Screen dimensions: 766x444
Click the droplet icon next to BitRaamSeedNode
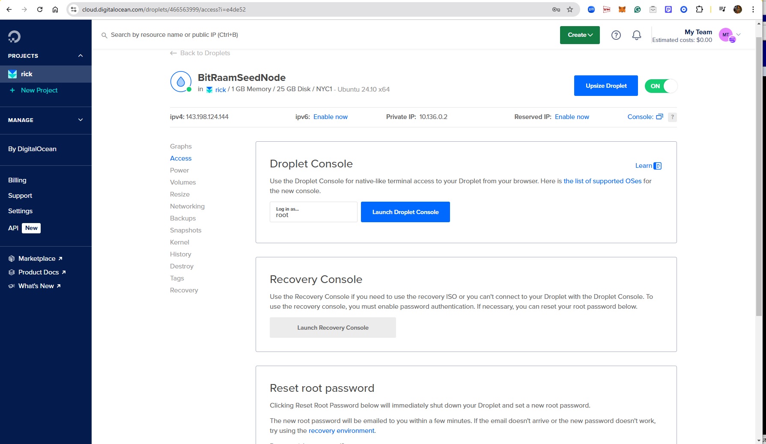pyautogui.click(x=181, y=82)
